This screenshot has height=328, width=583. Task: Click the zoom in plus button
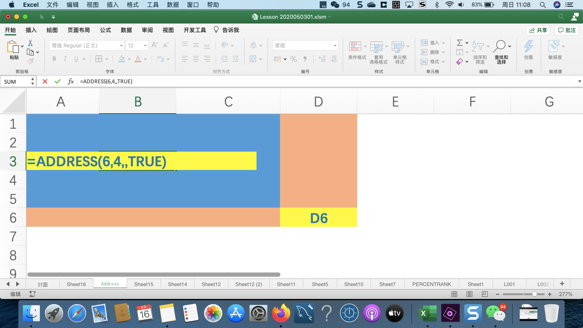550,294
